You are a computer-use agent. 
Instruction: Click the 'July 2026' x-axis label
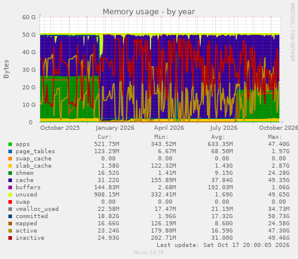point(224,128)
